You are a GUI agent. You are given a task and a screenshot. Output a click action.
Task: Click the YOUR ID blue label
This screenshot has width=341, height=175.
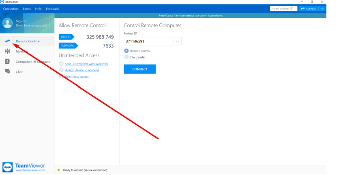(66, 37)
